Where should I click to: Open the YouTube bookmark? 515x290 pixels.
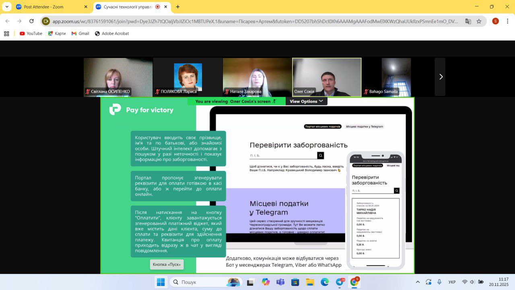click(31, 33)
